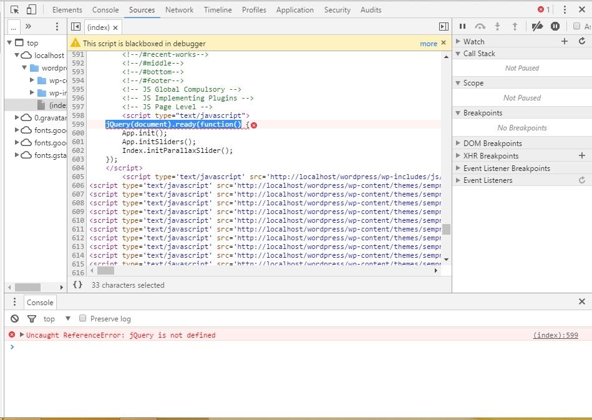
Task: Refresh the Event Listeners pane
Action: 582,180
